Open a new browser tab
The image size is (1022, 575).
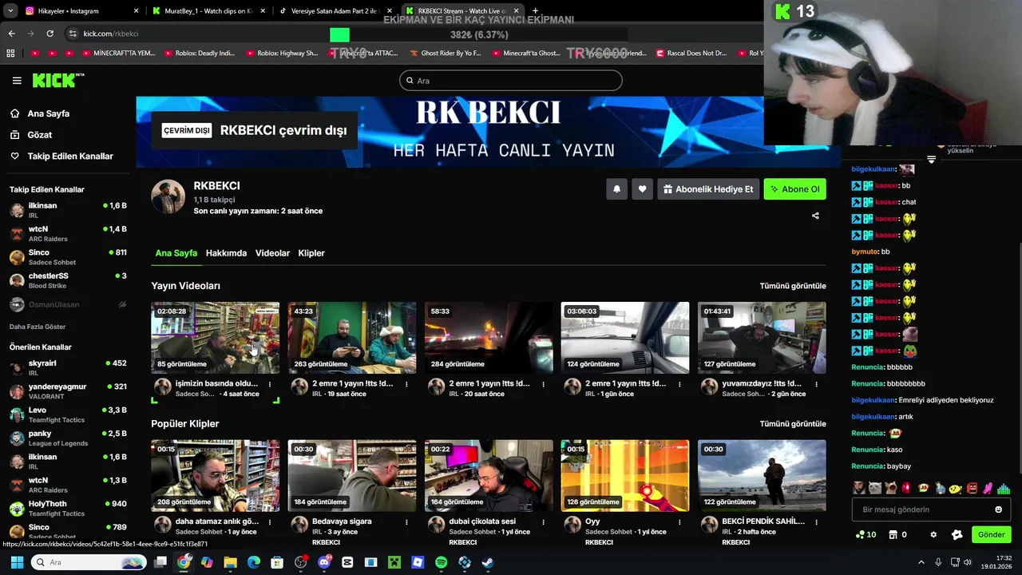coord(535,11)
